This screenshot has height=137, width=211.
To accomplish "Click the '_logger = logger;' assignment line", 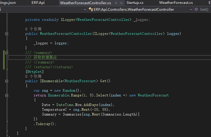I will tap(51, 43).
